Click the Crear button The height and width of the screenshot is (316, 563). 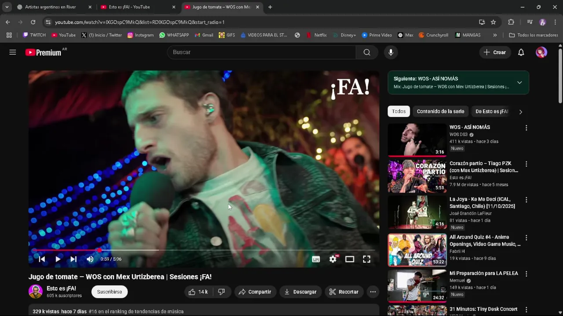click(x=495, y=52)
